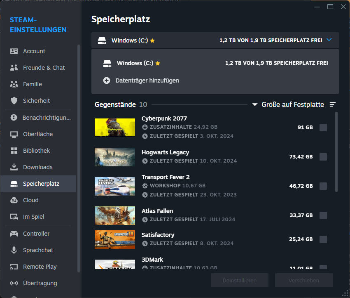This screenshot has width=350, height=298.
Task: Click the Controller gamepad icon
Action: (14, 234)
